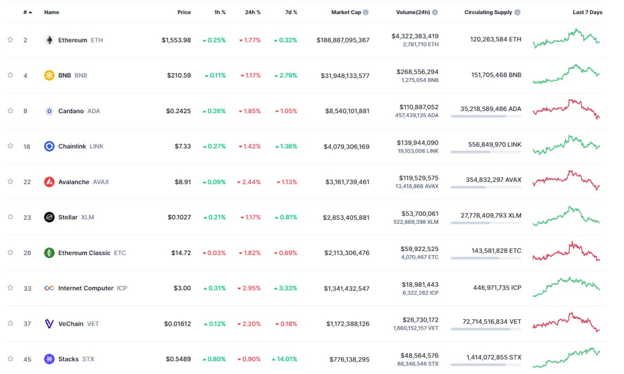
Task: Open BNB 24h volume markets link
Action: point(417,72)
